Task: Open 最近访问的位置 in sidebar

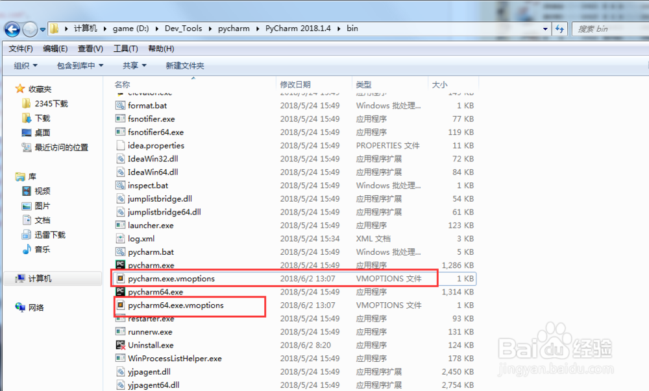Action: [55, 147]
